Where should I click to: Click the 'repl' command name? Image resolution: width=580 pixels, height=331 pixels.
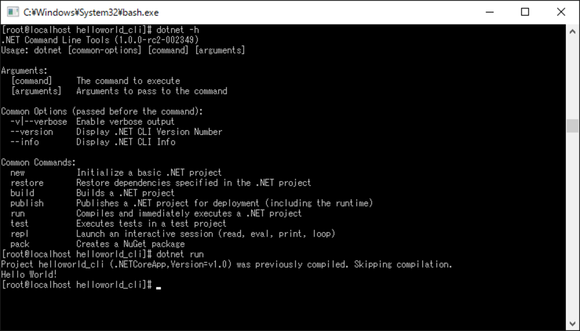click(x=20, y=234)
